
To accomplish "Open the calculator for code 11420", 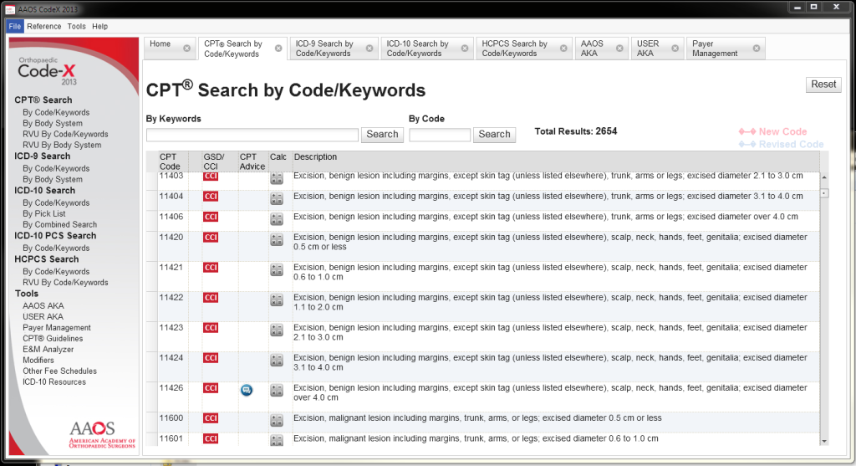I will click(277, 240).
